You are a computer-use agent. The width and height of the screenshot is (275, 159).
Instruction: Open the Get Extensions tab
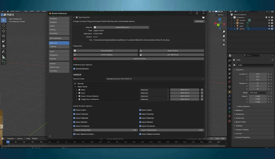(59, 38)
